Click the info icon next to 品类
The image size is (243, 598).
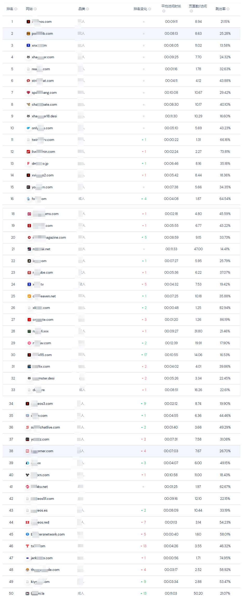coord(87,9)
